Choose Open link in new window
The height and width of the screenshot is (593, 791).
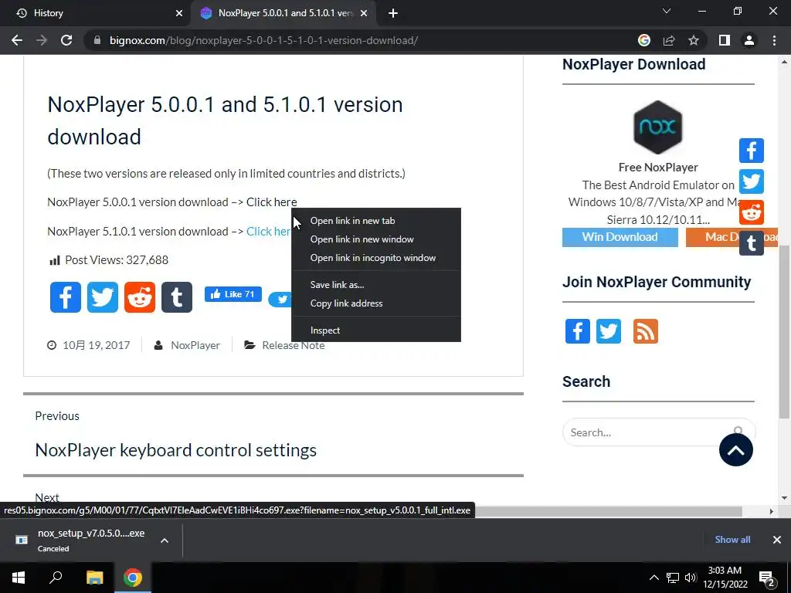click(376, 239)
